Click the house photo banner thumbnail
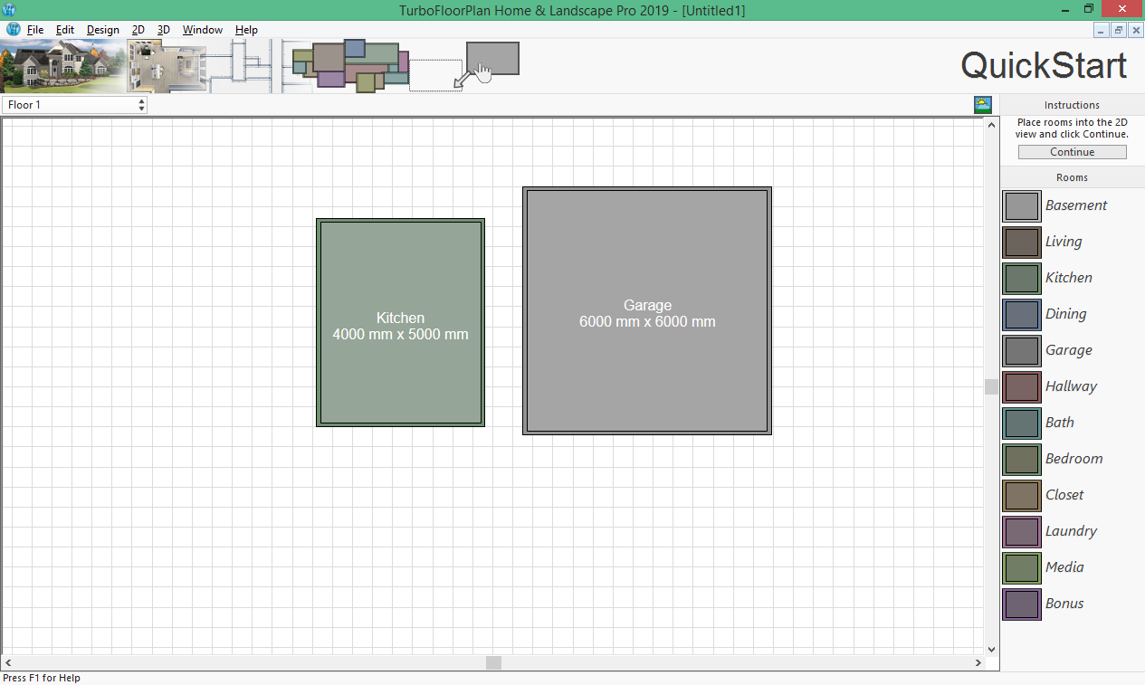The height and width of the screenshot is (685, 1145). (62, 65)
